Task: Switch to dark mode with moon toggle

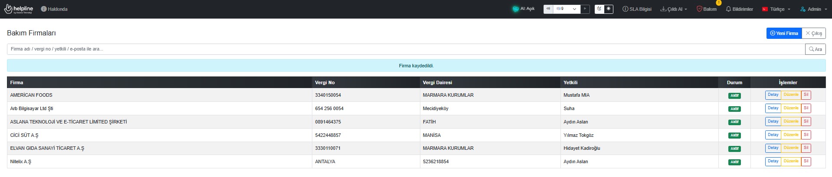Action: pyautogui.click(x=599, y=9)
